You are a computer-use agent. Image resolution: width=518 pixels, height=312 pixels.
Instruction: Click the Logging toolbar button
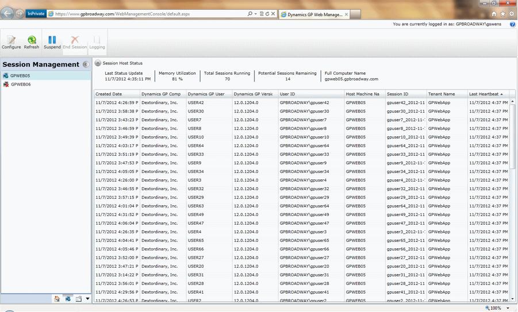97,43
